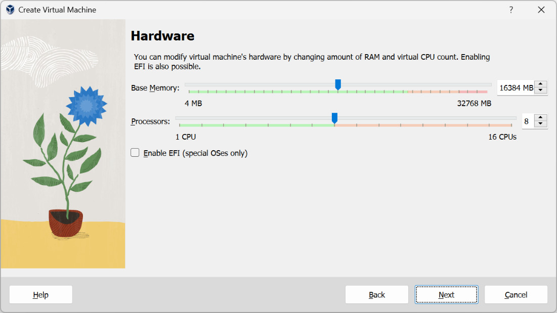Click the 16384 MB memory input field

(516, 87)
